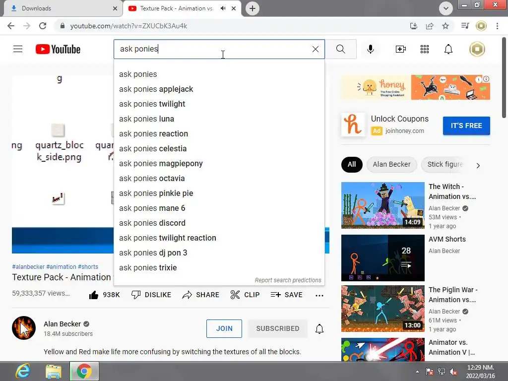The height and width of the screenshot is (381, 508).
Task: Toggle the Subscribed button
Action: point(278,328)
